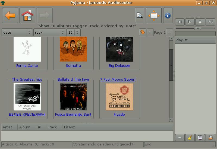Click the 'End' status text

pos(148,144)
